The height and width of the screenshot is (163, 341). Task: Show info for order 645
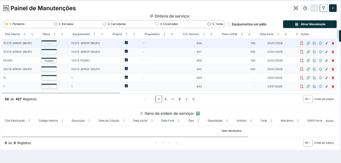pyautogui.click(x=320, y=69)
